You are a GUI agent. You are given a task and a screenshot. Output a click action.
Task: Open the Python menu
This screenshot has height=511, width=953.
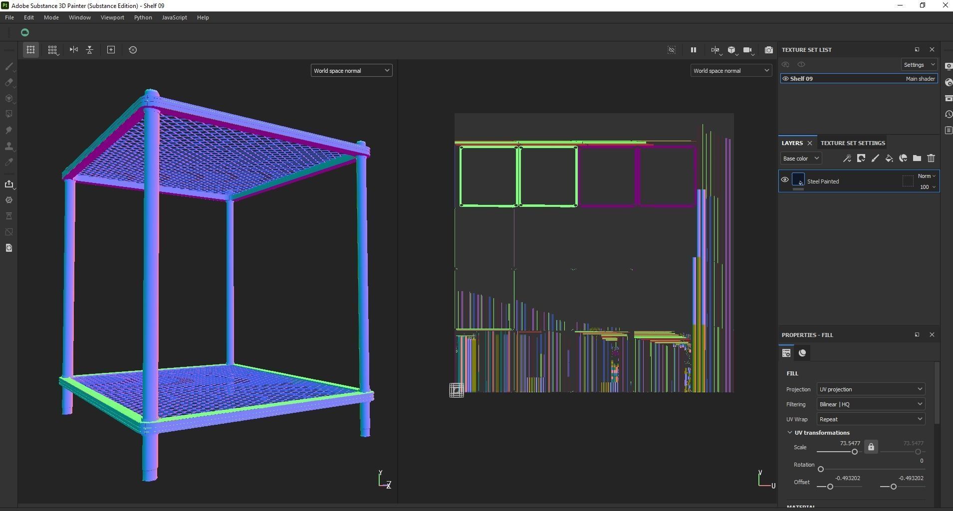click(x=143, y=17)
